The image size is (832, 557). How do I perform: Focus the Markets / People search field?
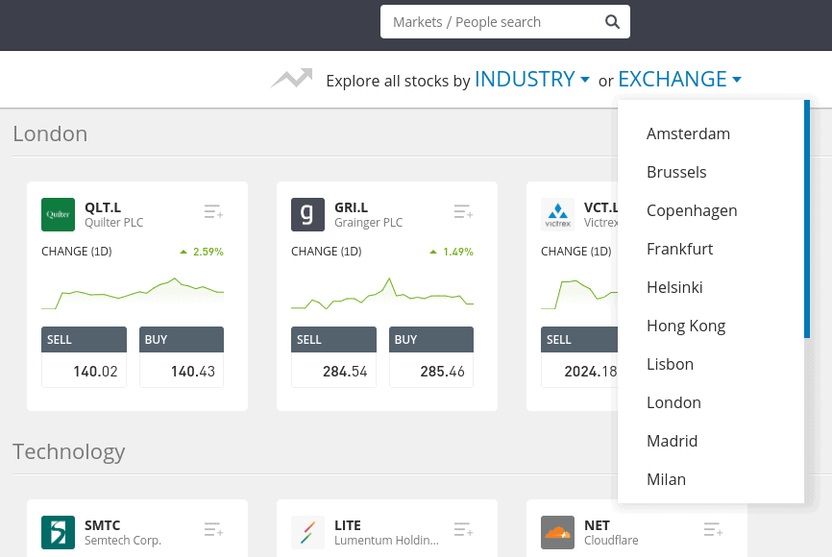[504, 22]
